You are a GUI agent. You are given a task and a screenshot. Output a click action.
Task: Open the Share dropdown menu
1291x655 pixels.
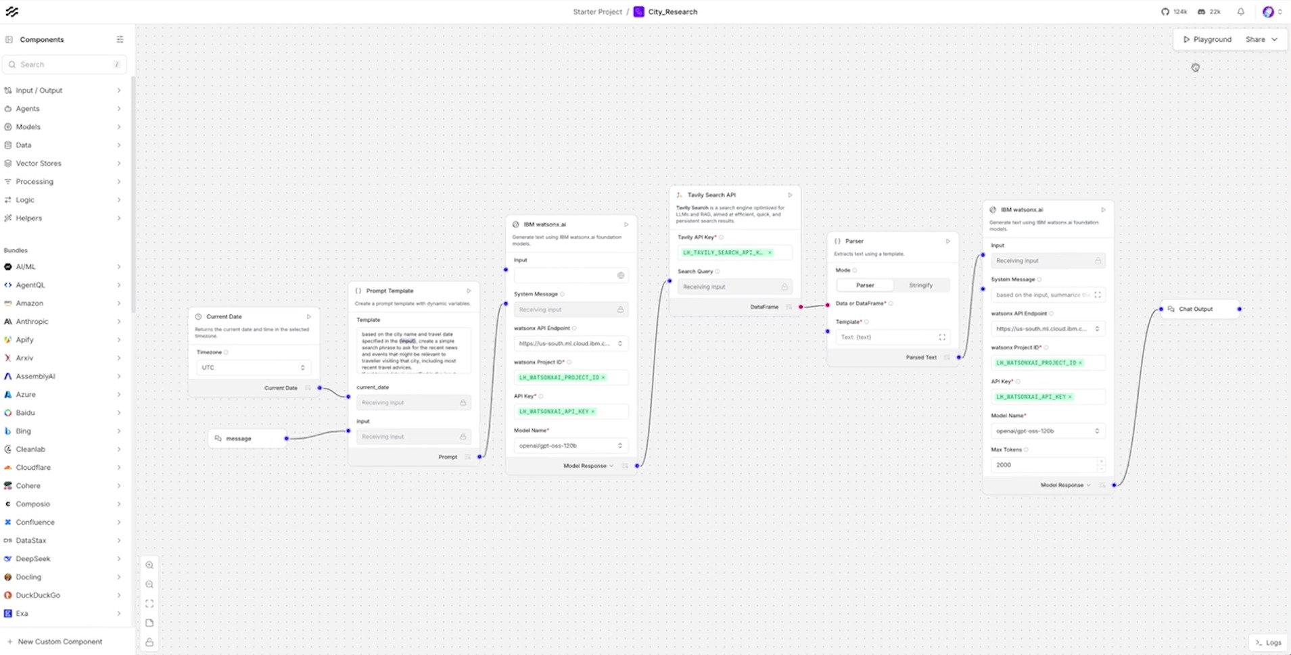[x=1261, y=39]
